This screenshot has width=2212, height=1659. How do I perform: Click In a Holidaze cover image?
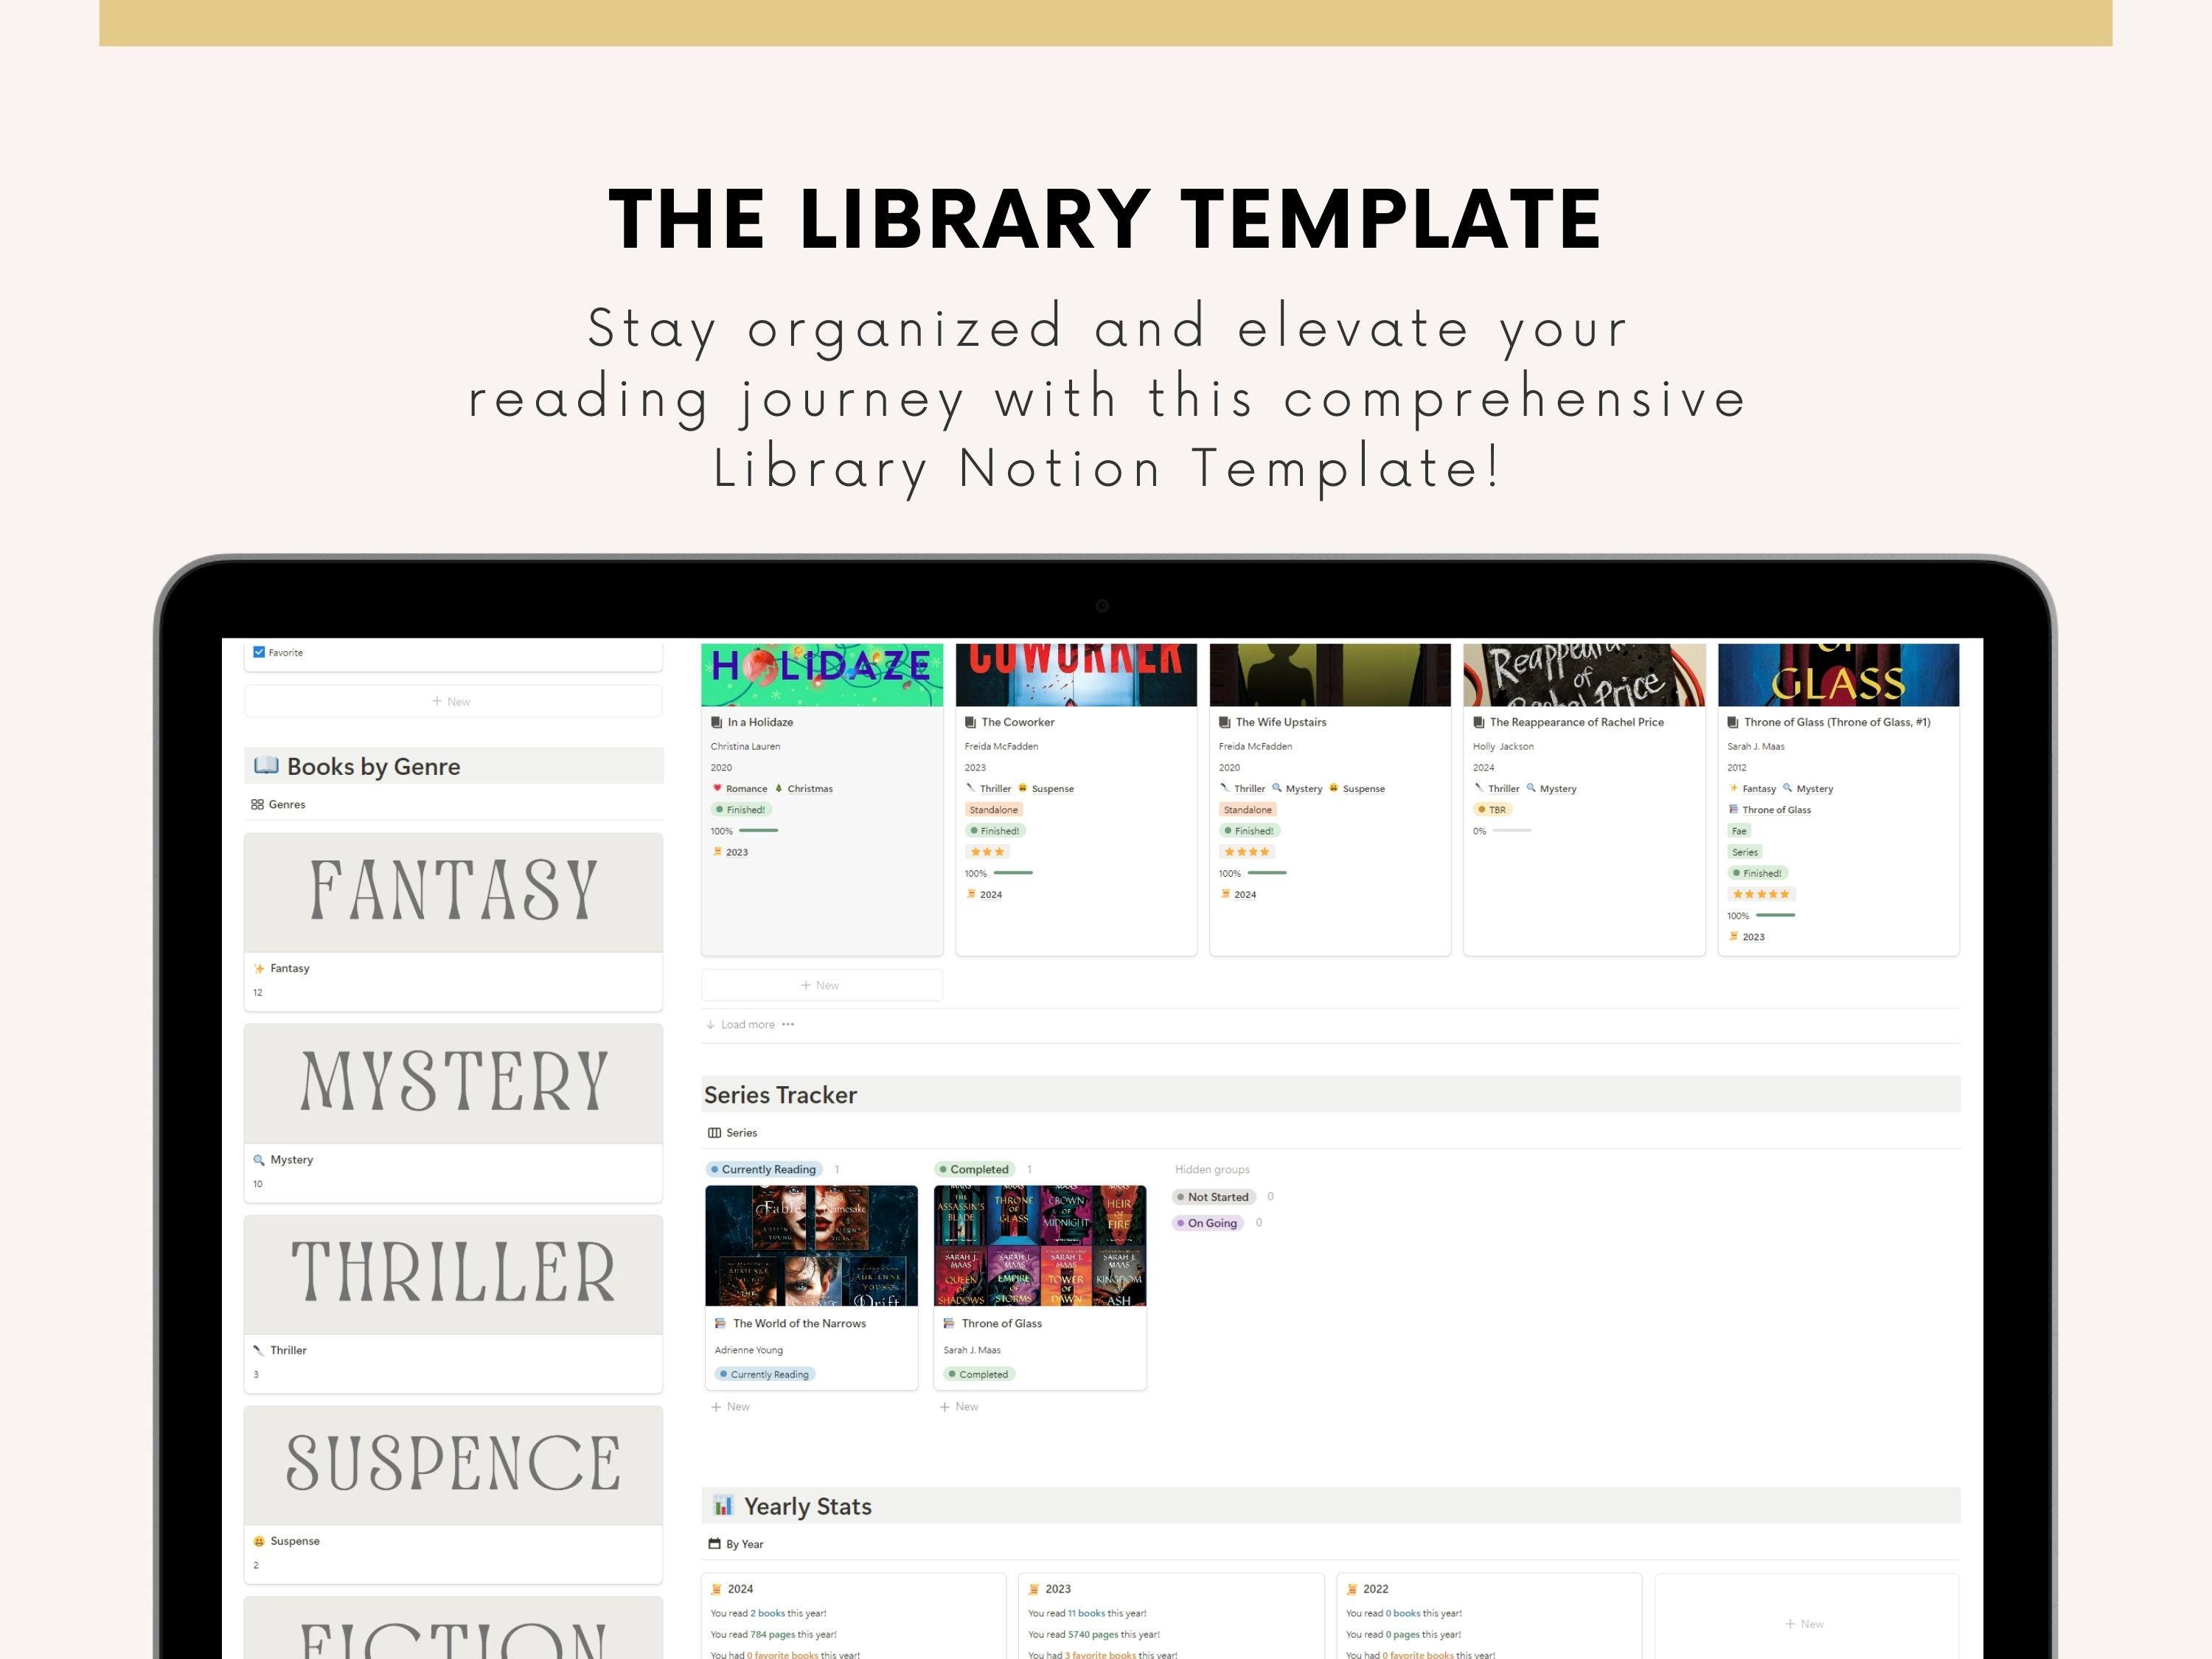coord(822,674)
